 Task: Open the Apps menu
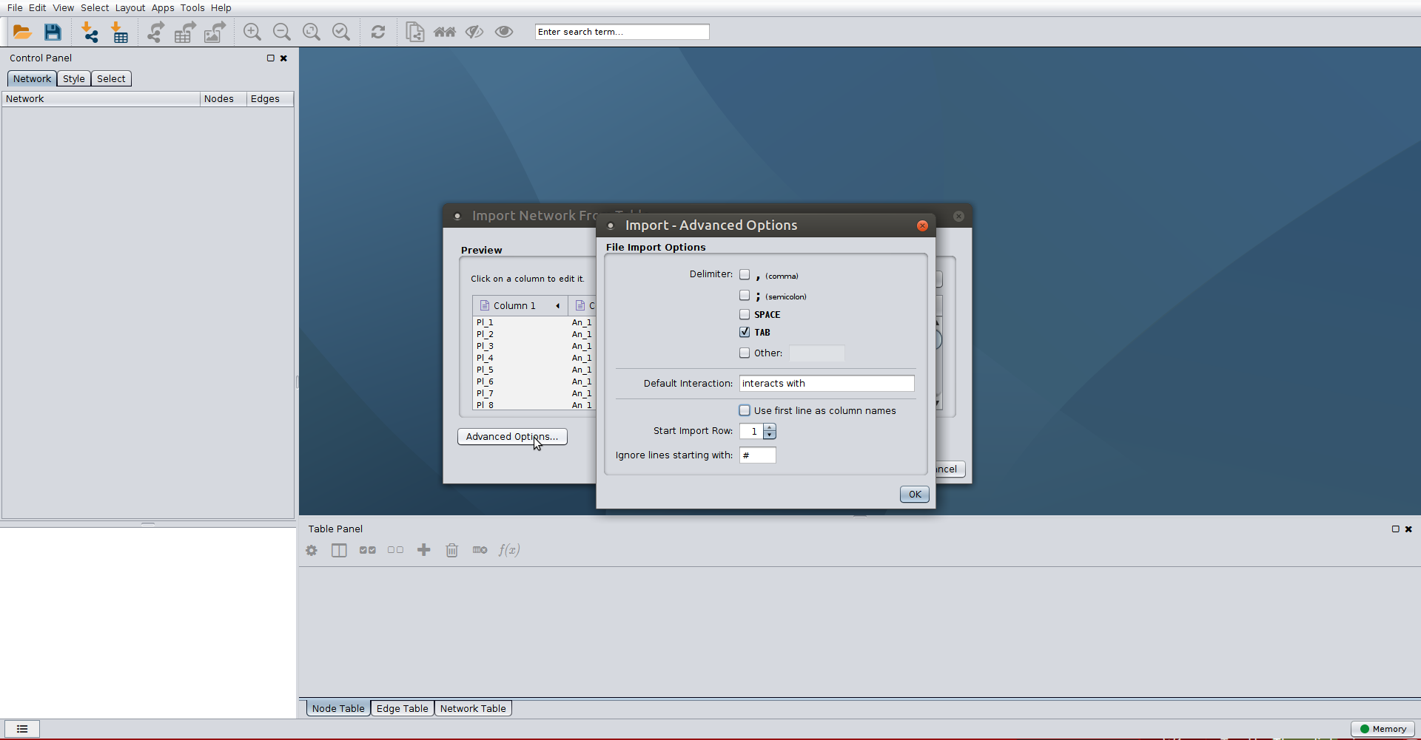tap(163, 8)
